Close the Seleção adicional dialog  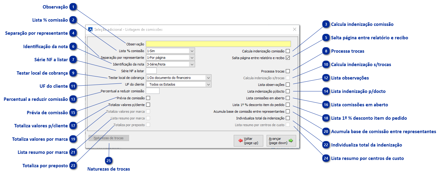click(294, 30)
